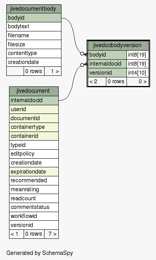Click the '1 >' children count in jivedocumentbody
This screenshot has height=260, width=156.
click(x=53, y=71)
